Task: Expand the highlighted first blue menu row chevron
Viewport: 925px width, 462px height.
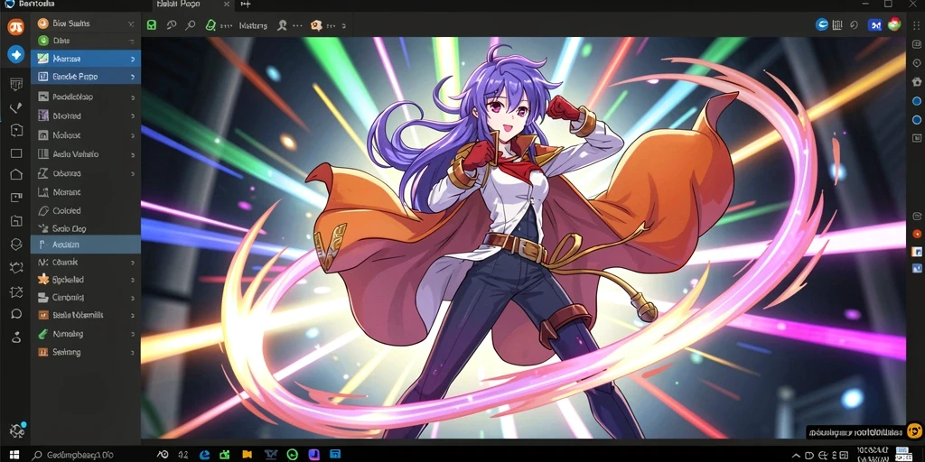Action: [x=132, y=59]
